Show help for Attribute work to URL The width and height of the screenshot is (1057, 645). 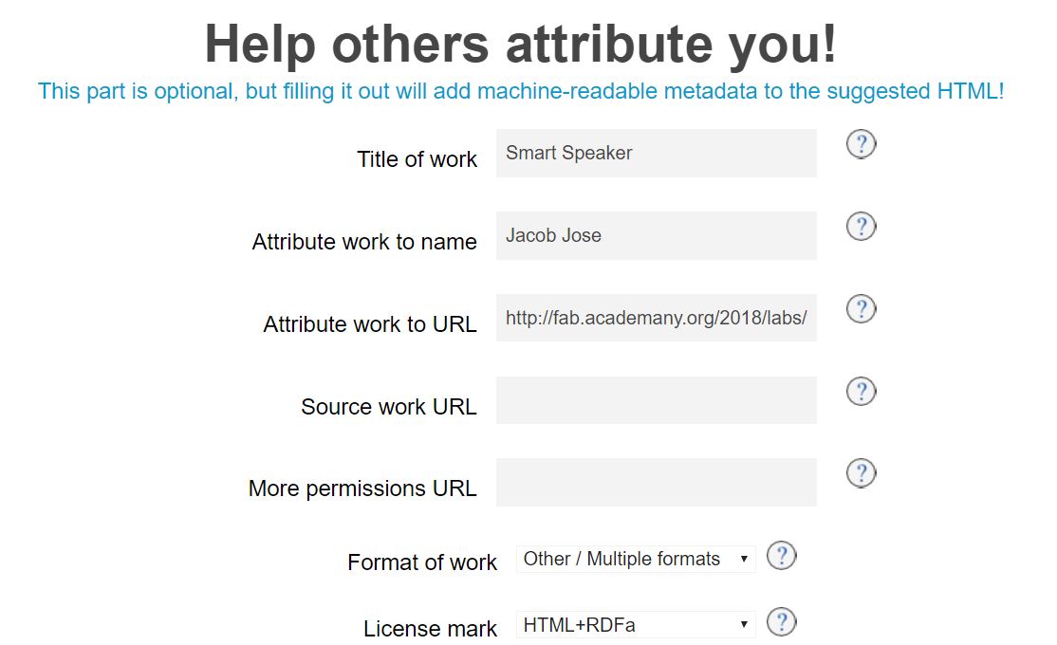(861, 309)
